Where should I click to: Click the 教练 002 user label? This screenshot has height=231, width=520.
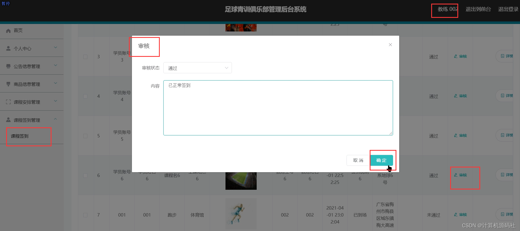[x=448, y=9]
